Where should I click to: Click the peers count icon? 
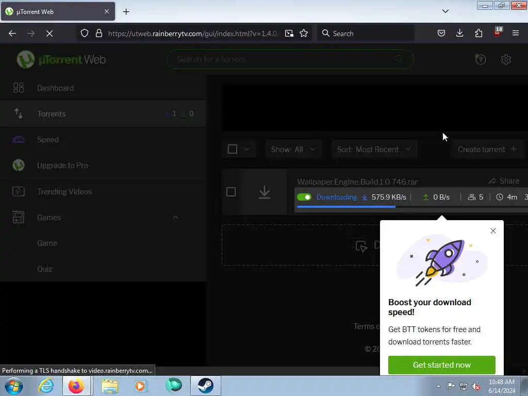click(472, 197)
